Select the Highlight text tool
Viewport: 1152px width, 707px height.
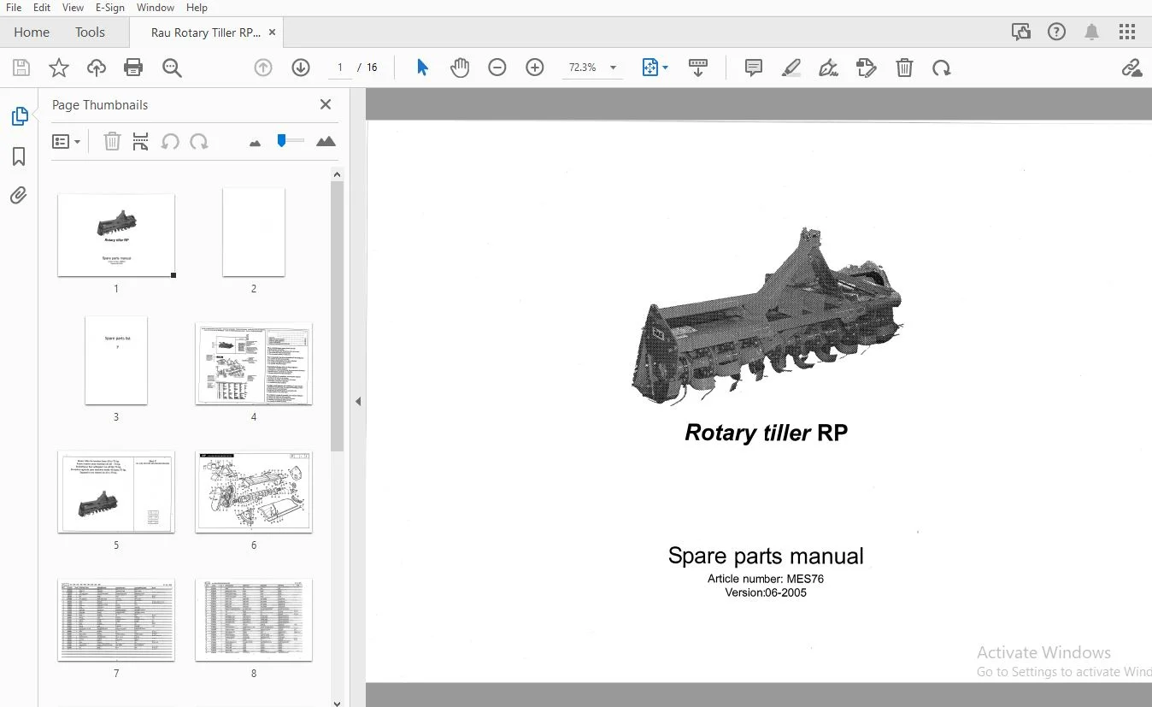click(x=791, y=68)
